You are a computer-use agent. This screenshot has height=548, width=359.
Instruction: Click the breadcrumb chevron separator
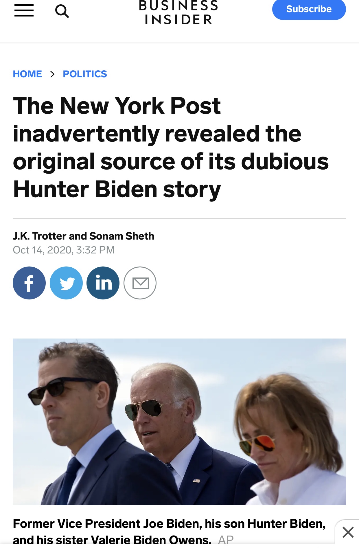52,74
